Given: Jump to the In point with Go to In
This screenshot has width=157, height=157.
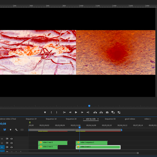Looking at the screenshot, I should coord(64,113).
